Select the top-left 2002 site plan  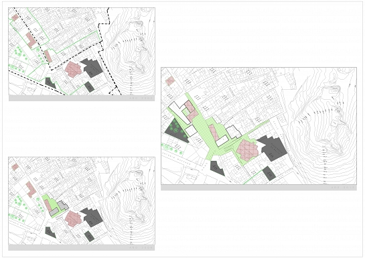pos(82,51)
